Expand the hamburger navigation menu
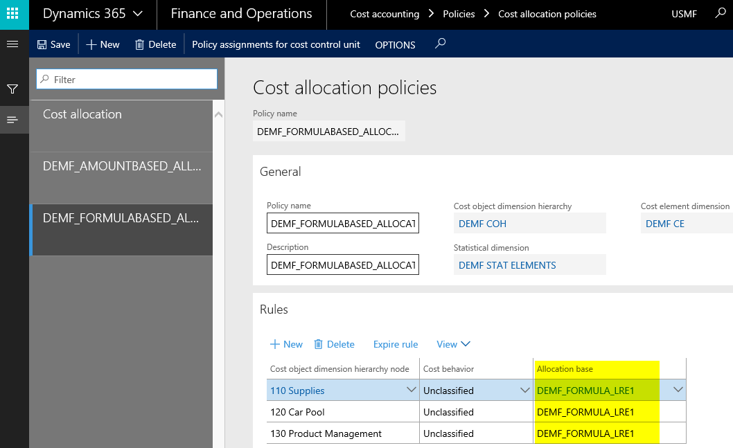Image resolution: width=733 pixels, height=448 pixels. pyautogui.click(x=12, y=44)
